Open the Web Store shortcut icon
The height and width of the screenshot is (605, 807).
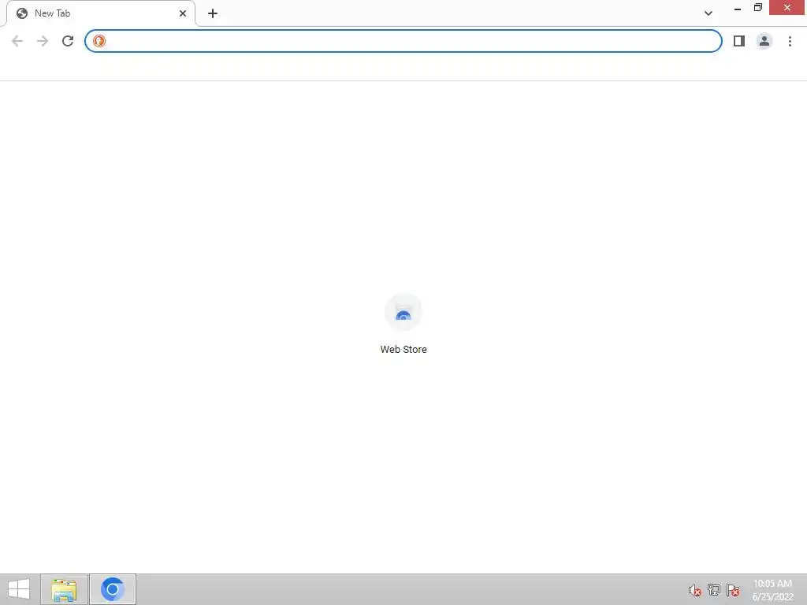403,312
